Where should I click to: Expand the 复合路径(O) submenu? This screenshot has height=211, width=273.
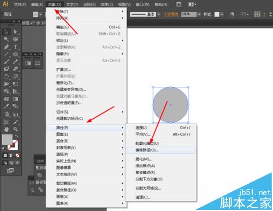click(x=86, y=190)
